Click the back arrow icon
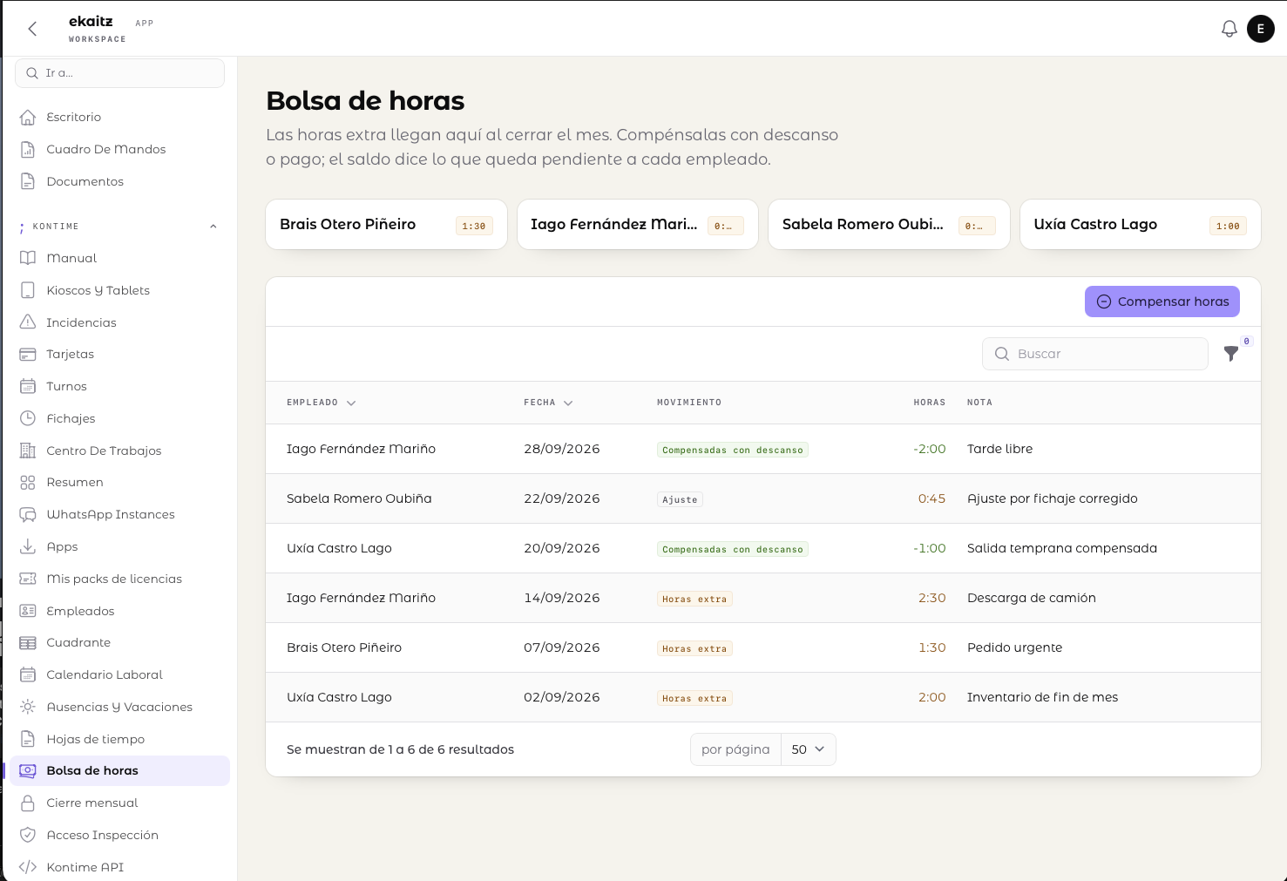 (32, 29)
